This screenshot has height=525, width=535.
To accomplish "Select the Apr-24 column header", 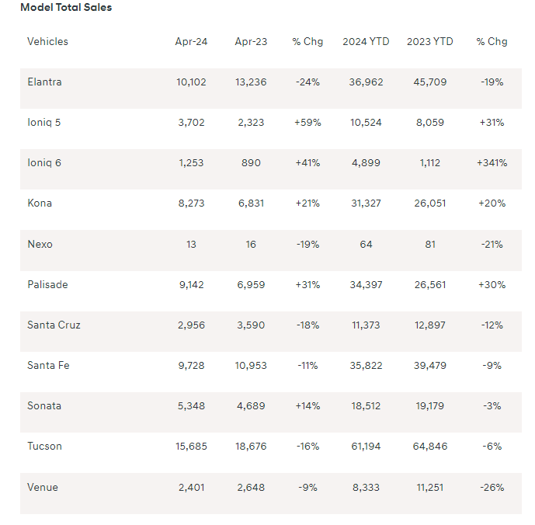I will (191, 41).
